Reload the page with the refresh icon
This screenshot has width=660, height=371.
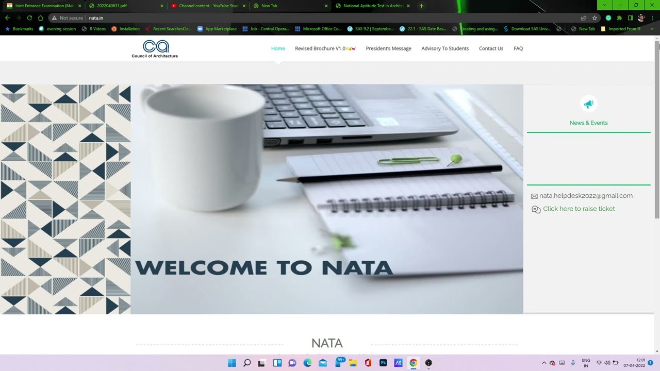tap(29, 18)
